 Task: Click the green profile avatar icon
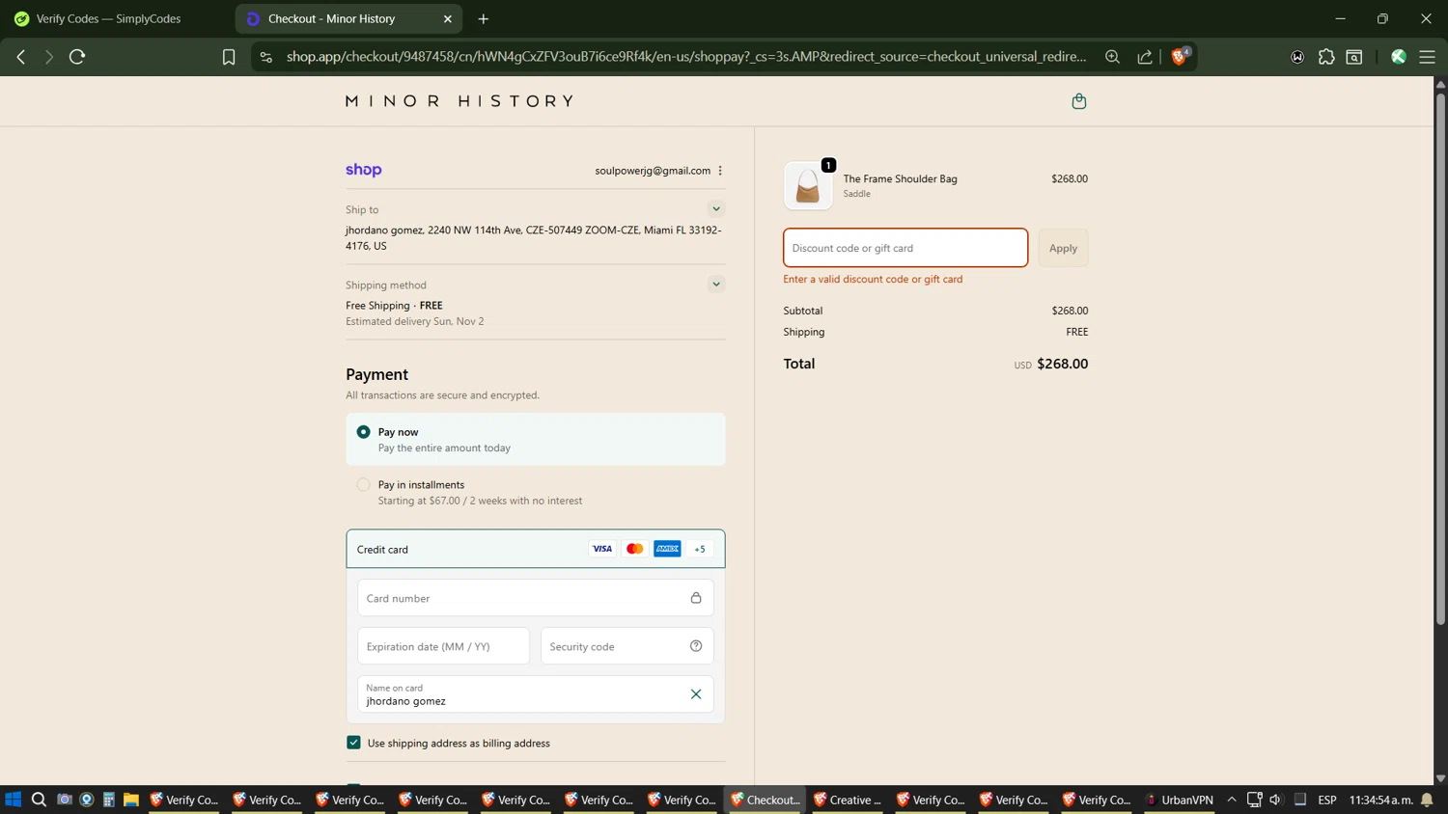pos(1398,57)
